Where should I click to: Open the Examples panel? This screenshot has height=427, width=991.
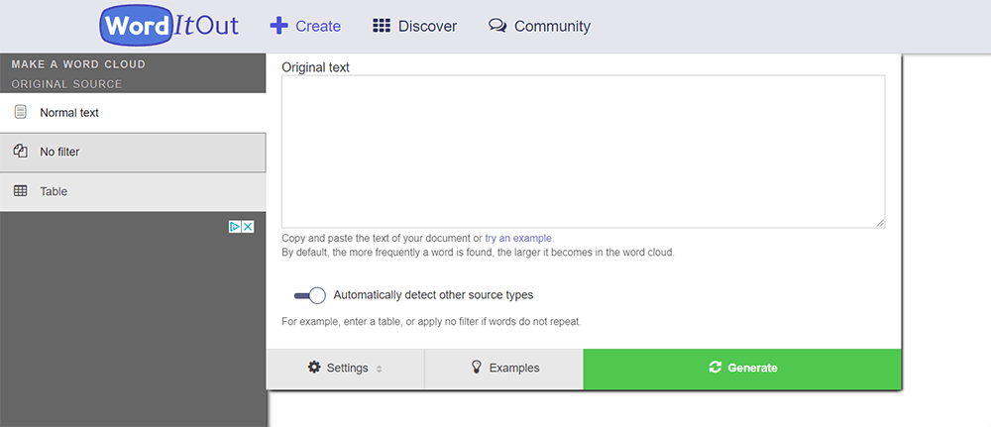pyautogui.click(x=503, y=369)
